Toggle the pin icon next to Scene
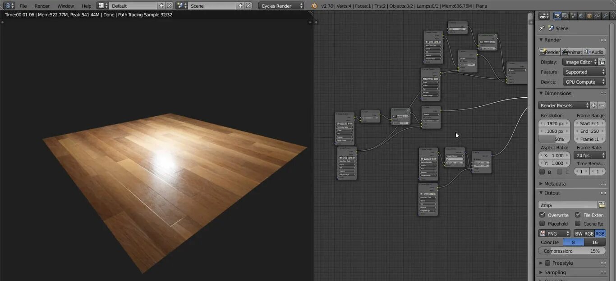This screenshot has width=616, height=281. [542, 28]
